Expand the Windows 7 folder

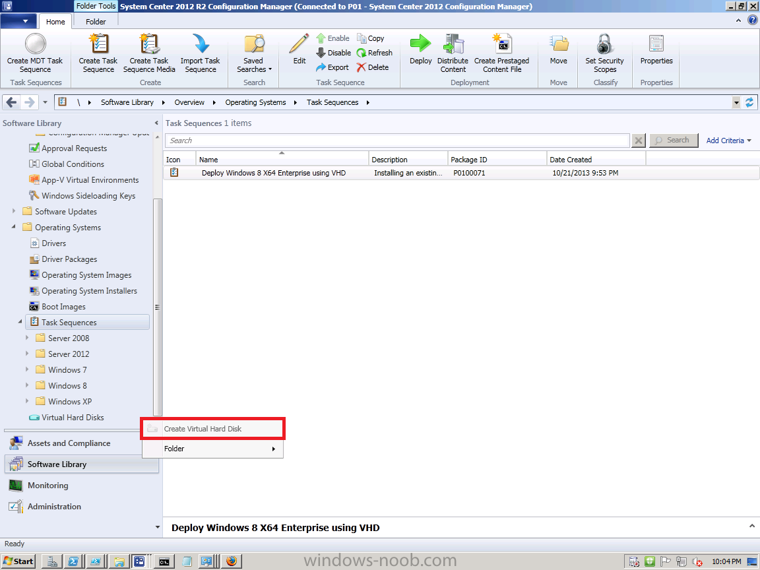pos(27,369)
